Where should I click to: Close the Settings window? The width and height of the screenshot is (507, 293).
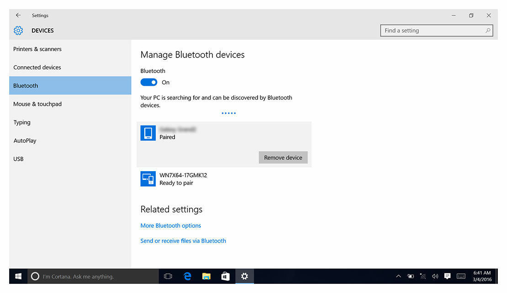[x=489, y=15]
